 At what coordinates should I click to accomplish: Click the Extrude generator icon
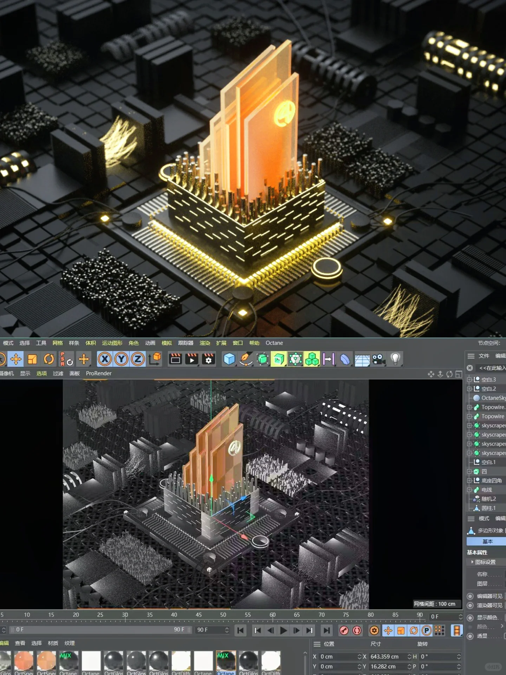pos(279,359)
